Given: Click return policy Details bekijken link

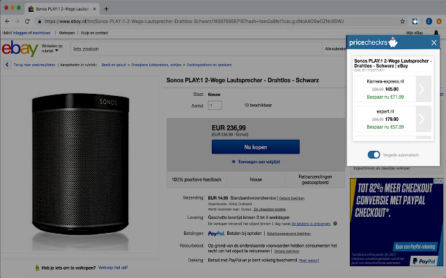Looking at the screenshot, I should point(286,252).
